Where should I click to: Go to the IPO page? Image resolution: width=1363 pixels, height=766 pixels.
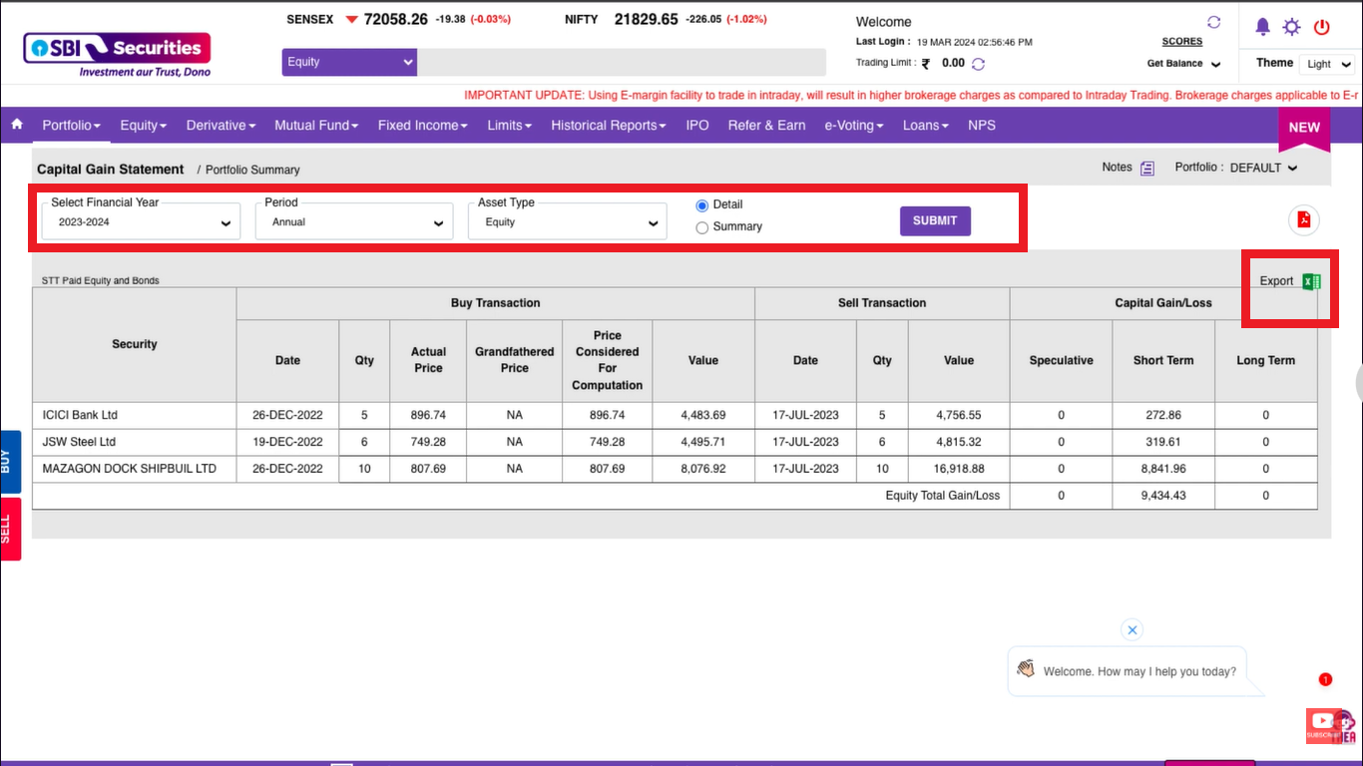pos(697,125)
